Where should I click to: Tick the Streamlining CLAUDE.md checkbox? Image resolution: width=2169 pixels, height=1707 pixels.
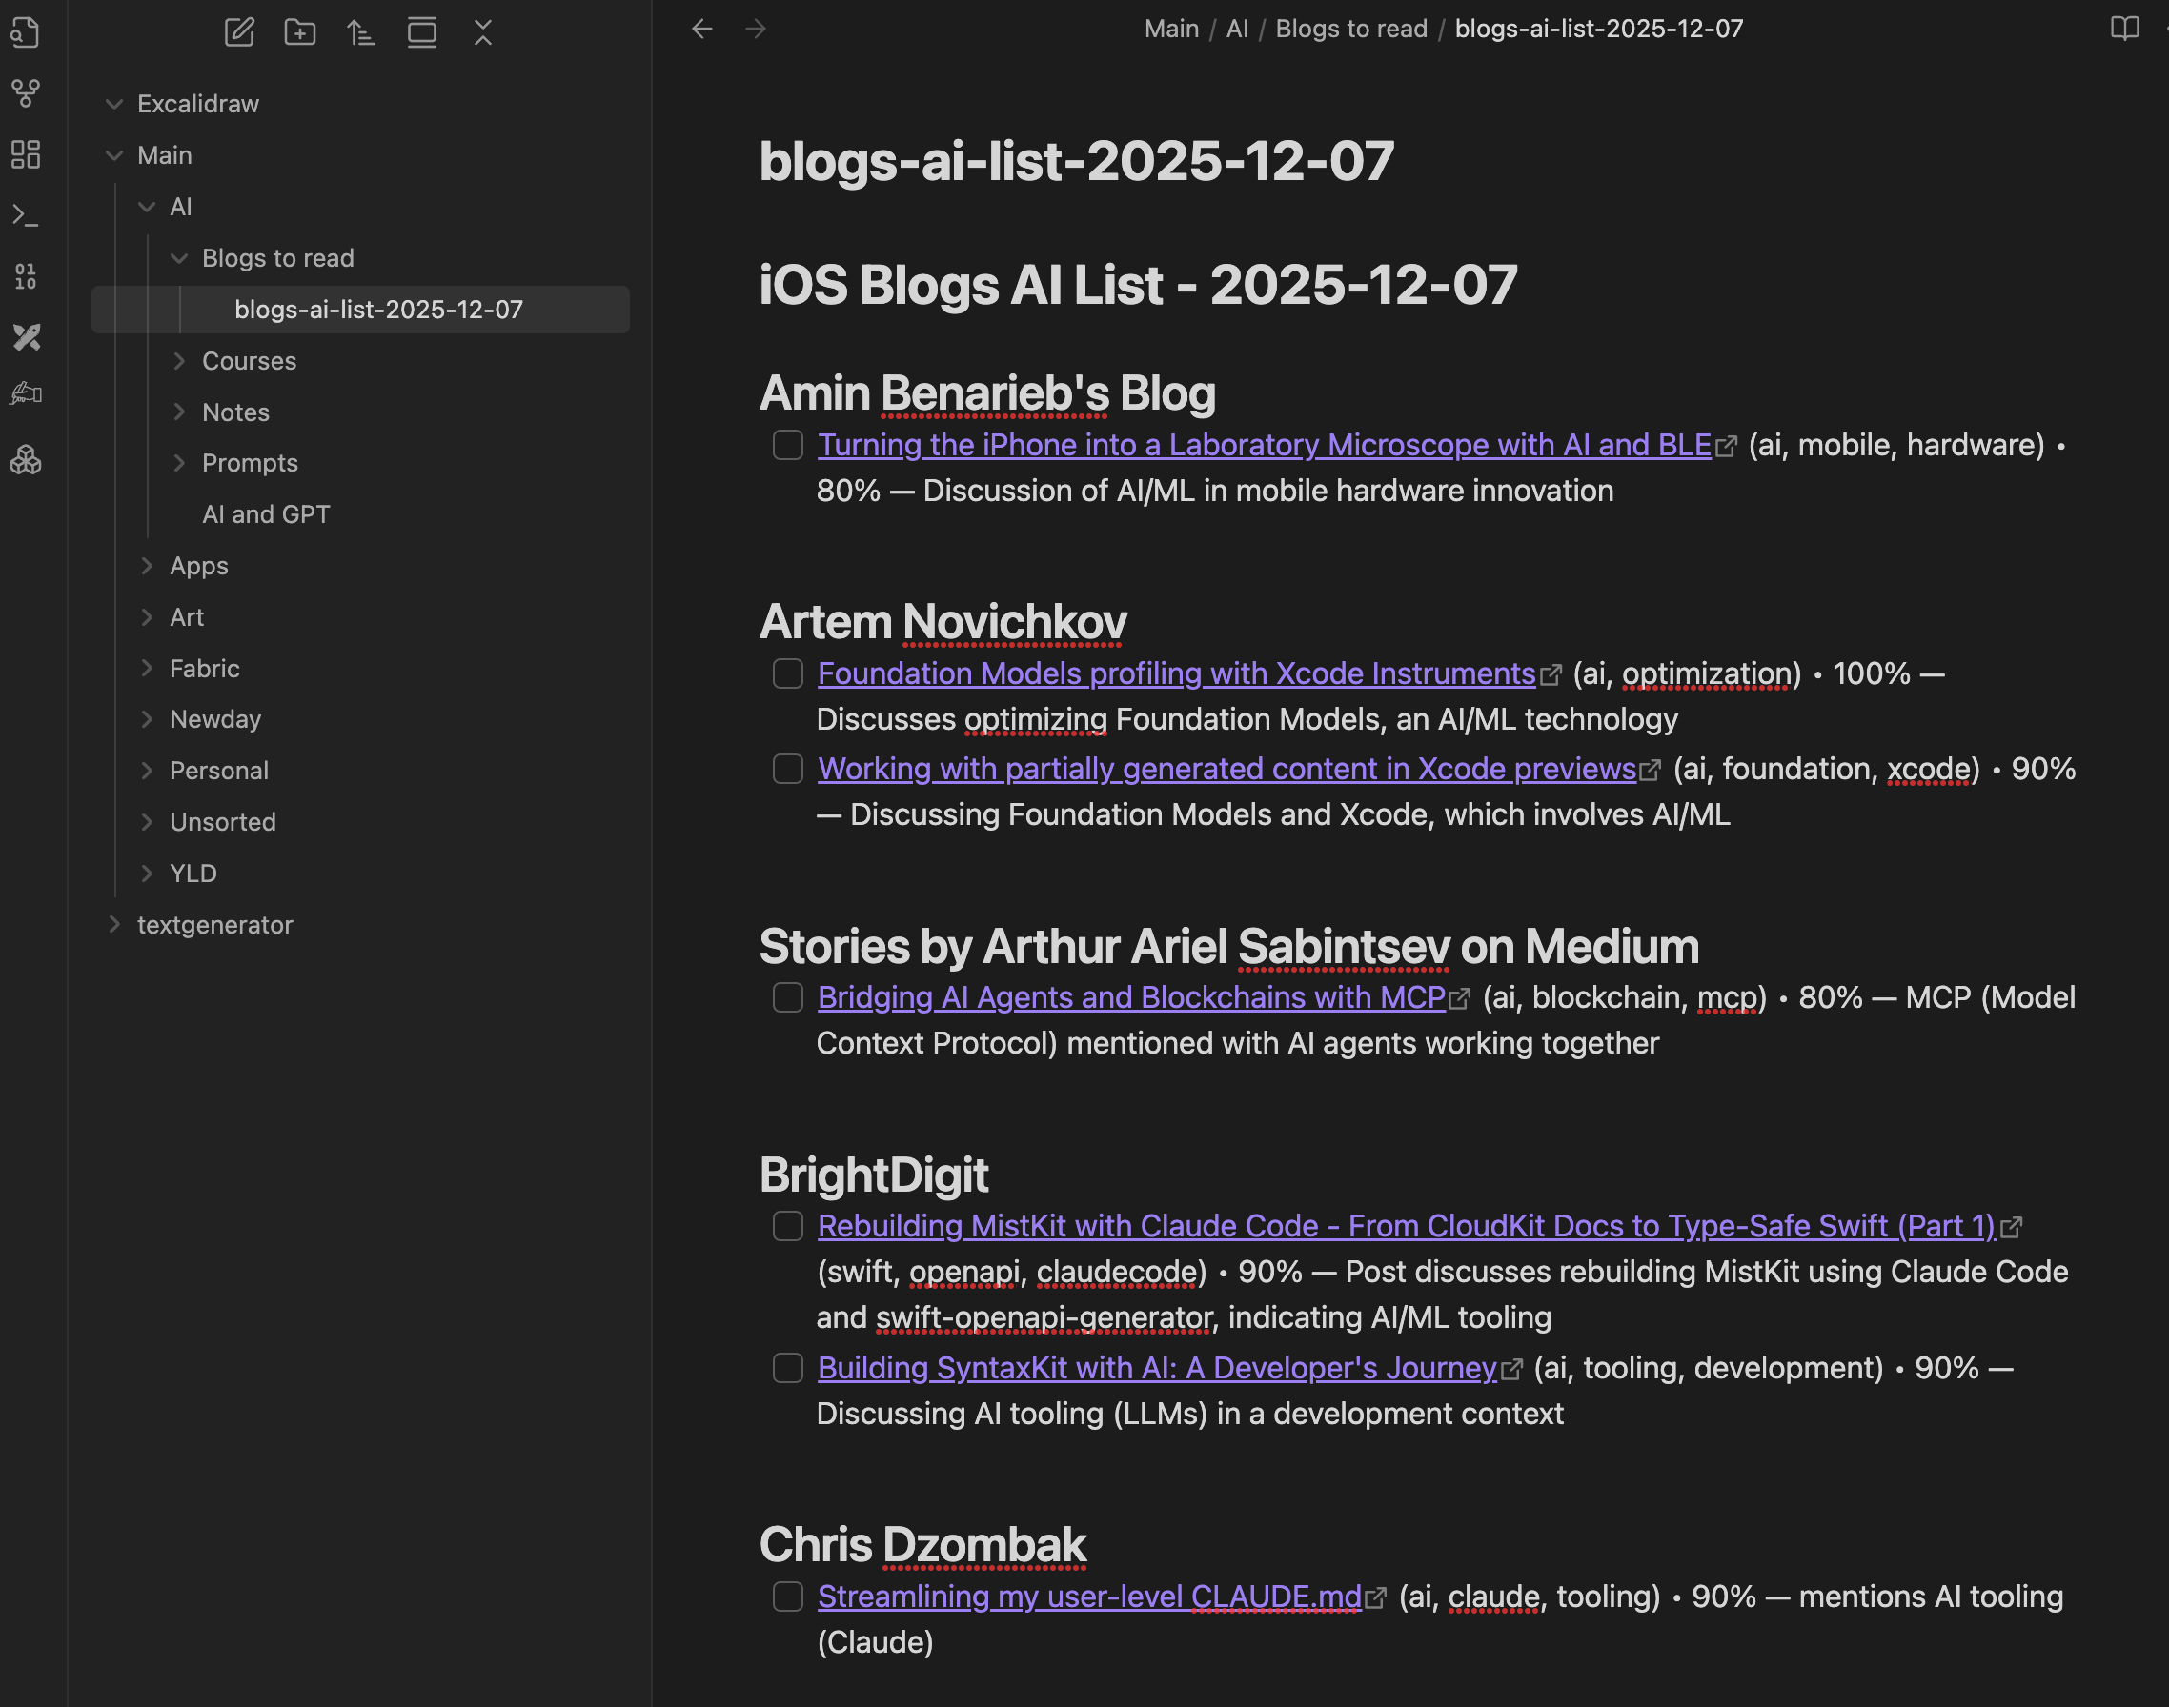[x=788, y=1597]
